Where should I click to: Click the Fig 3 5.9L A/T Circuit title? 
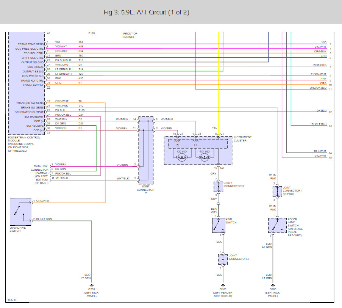pos(146,13)
